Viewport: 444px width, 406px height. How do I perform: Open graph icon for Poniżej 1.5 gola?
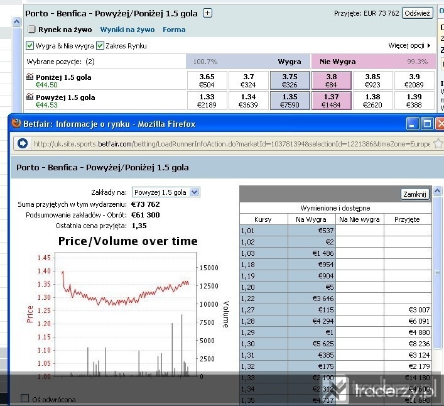[30, 77]
